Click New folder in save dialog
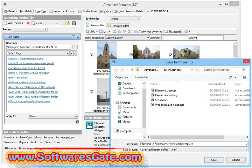 [142, 77]
